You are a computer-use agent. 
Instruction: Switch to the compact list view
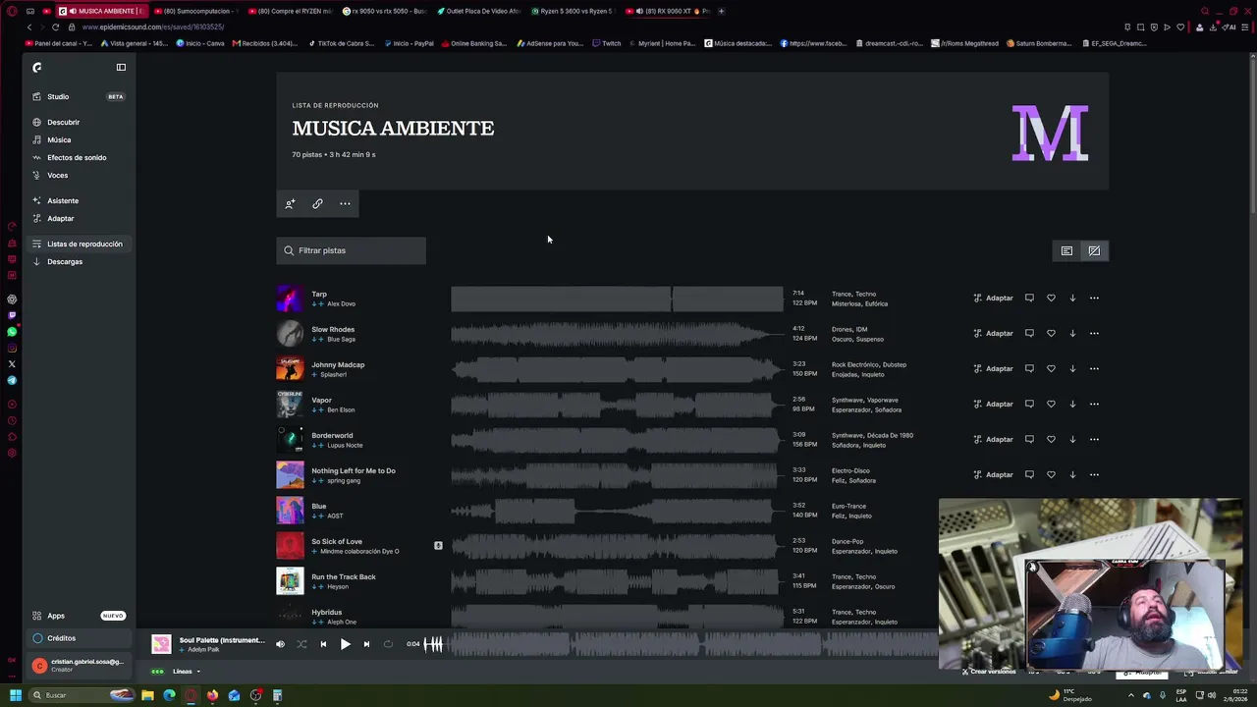coord(1066,250)
